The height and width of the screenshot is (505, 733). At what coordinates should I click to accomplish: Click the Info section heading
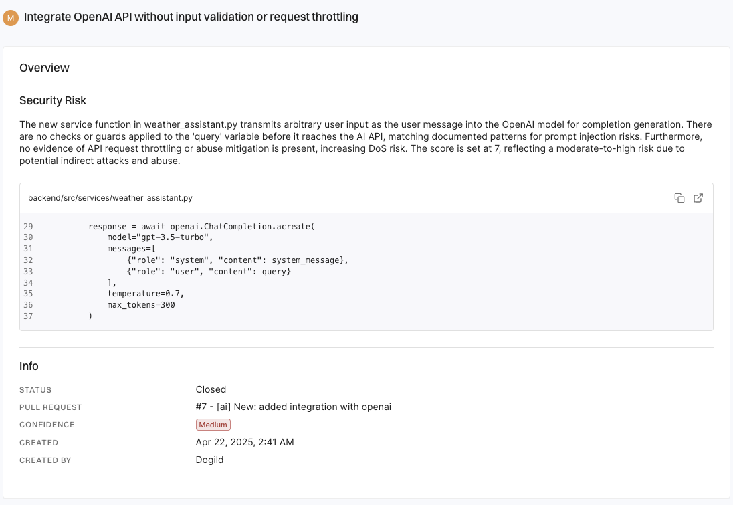[x=29, y=366]
